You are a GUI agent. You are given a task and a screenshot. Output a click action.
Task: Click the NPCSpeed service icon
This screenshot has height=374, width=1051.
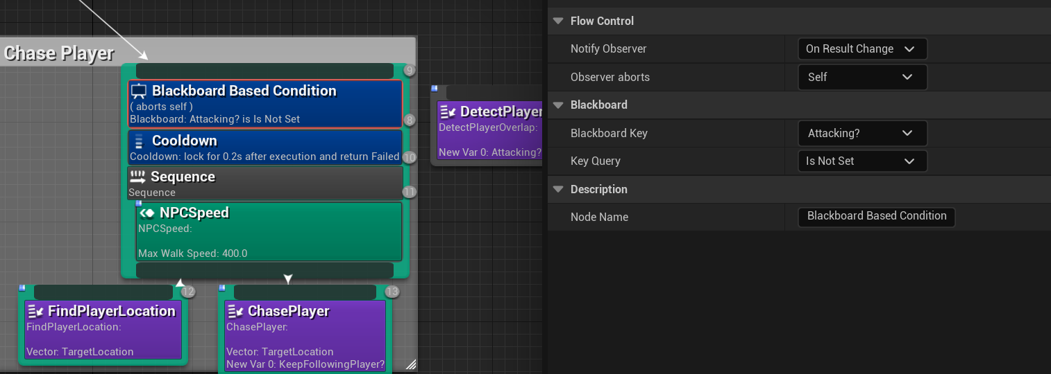pos(146,213)
